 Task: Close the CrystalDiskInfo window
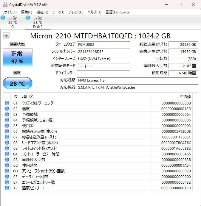[194, 4]
